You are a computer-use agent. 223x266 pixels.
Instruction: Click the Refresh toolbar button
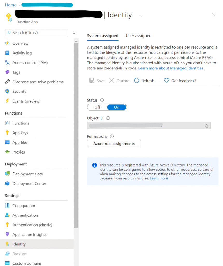pyautogui.click(x=144, y=81)
